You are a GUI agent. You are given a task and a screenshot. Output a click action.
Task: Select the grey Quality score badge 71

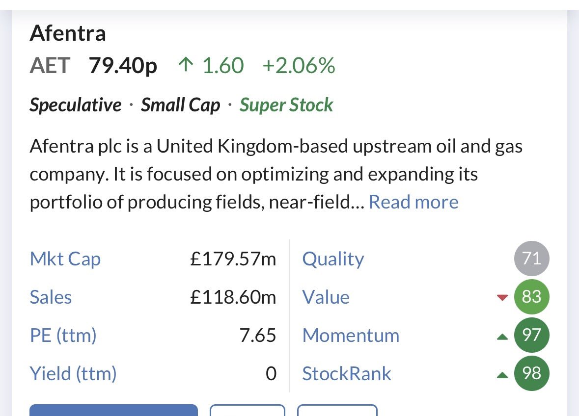pyautogui.click(x=531, y=258)
